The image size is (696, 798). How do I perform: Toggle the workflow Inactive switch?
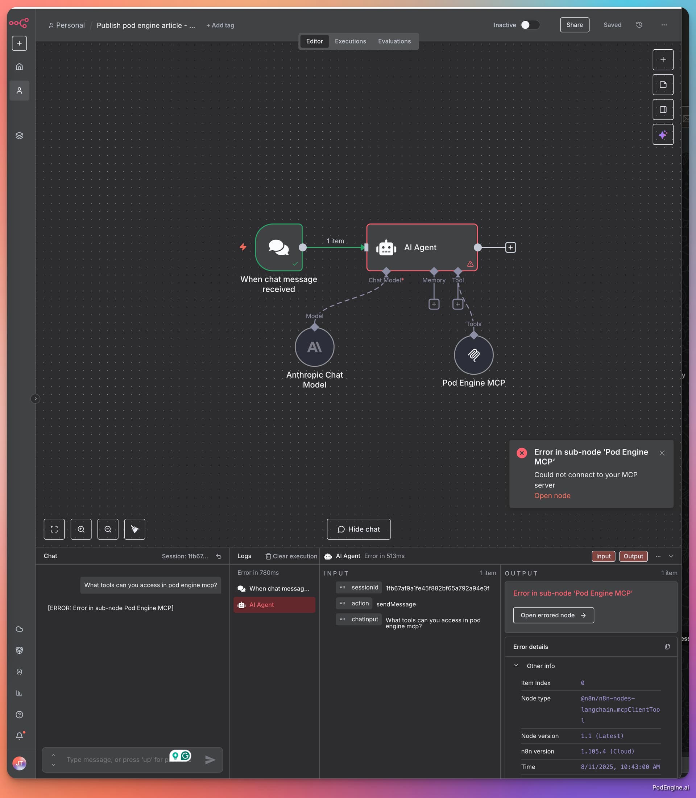(530, 25)
